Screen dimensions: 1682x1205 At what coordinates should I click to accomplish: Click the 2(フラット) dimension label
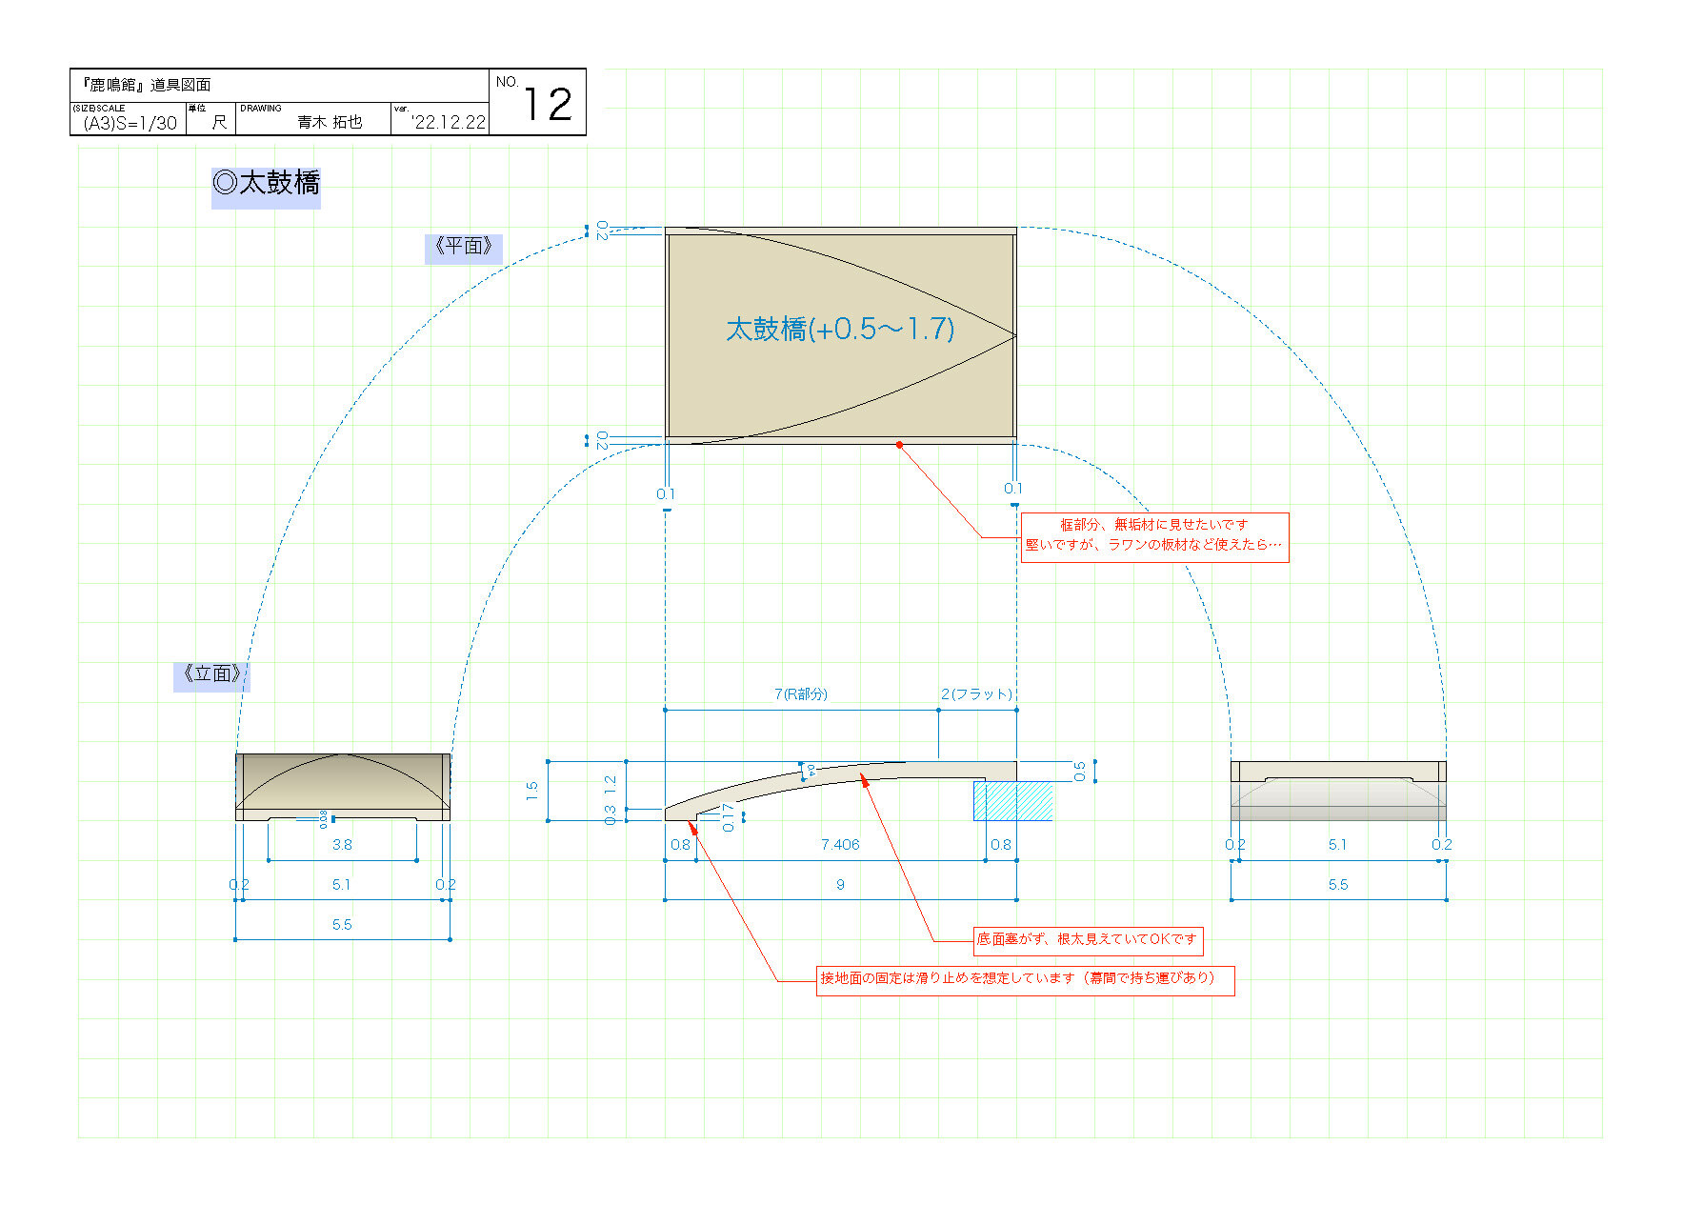tap(976, 694)
